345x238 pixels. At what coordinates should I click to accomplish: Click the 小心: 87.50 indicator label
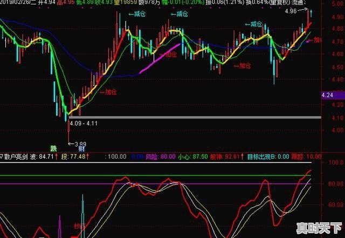(193, 157)
